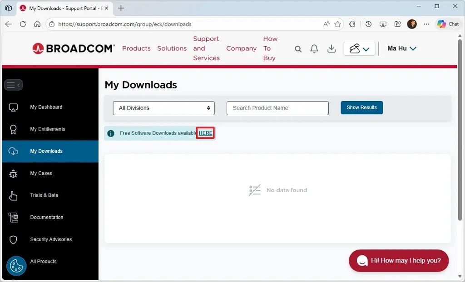Open the Products menu

pyautogui.click(x=136, y=48)
